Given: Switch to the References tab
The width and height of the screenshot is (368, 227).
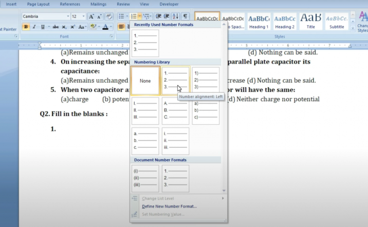Looking at the screenshot, I should click(70, 4).
